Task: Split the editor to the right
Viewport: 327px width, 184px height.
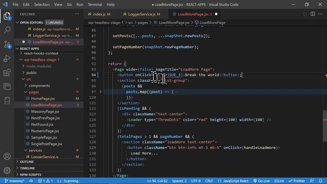Action: 312,14
